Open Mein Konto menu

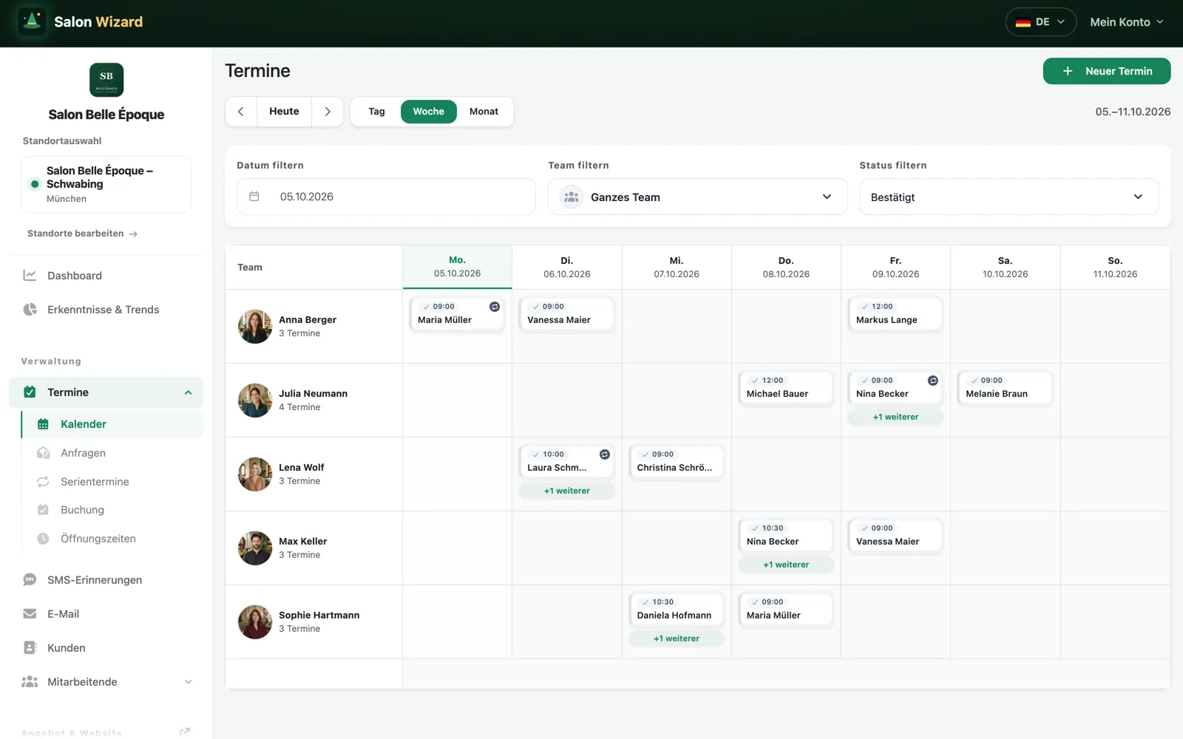pyautogui.click(x=1127, y=22)
